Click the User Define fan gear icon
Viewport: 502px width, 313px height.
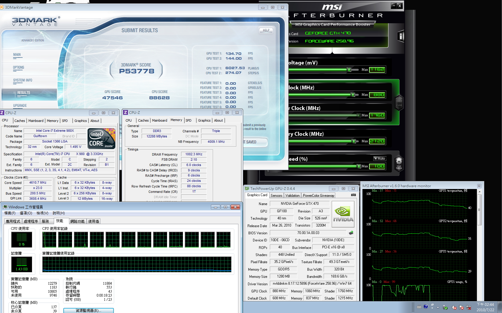point(399,164)
